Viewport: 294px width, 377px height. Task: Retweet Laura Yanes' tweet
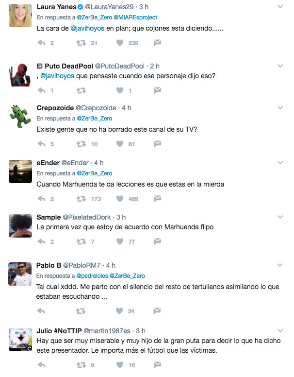click(x=81, y=43)
